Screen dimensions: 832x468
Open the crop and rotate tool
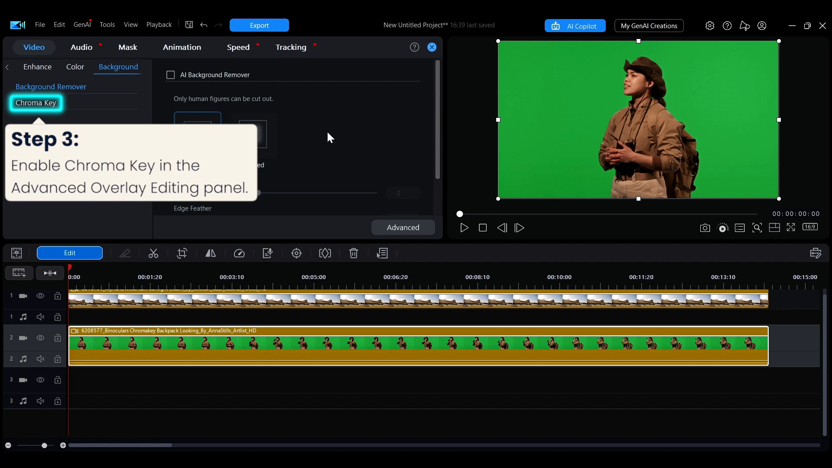tap(182, 253)
